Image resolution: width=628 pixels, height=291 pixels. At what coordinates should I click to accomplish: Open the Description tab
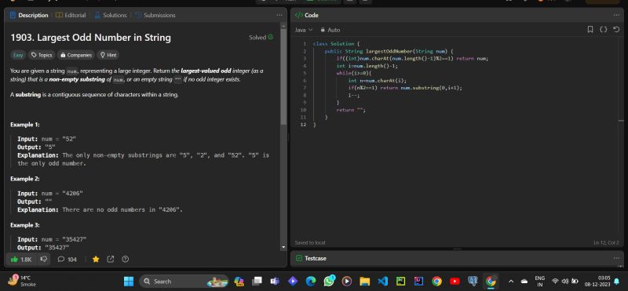coord(29,15)
